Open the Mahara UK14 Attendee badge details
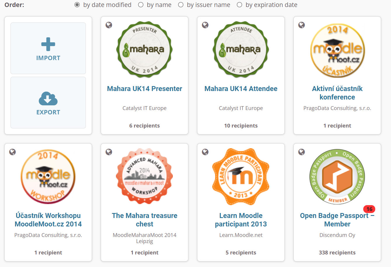391x267 pixels. [241, 88]
